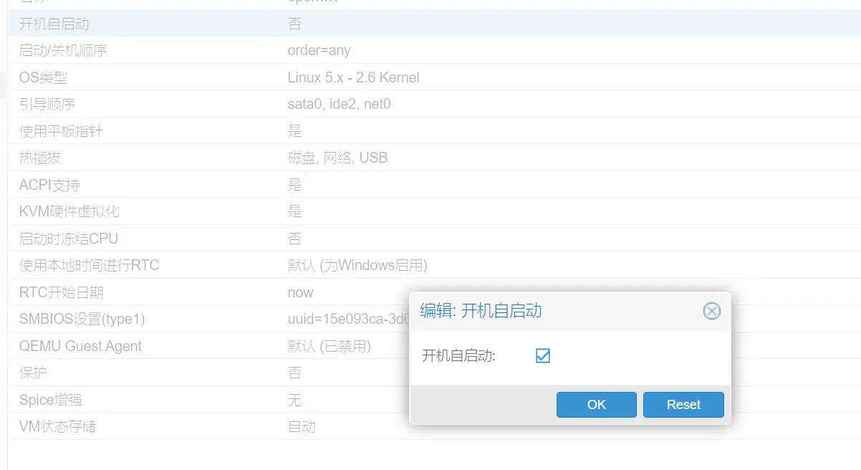
Task: Click the uuid=15e093ca value
Action: 348,320
